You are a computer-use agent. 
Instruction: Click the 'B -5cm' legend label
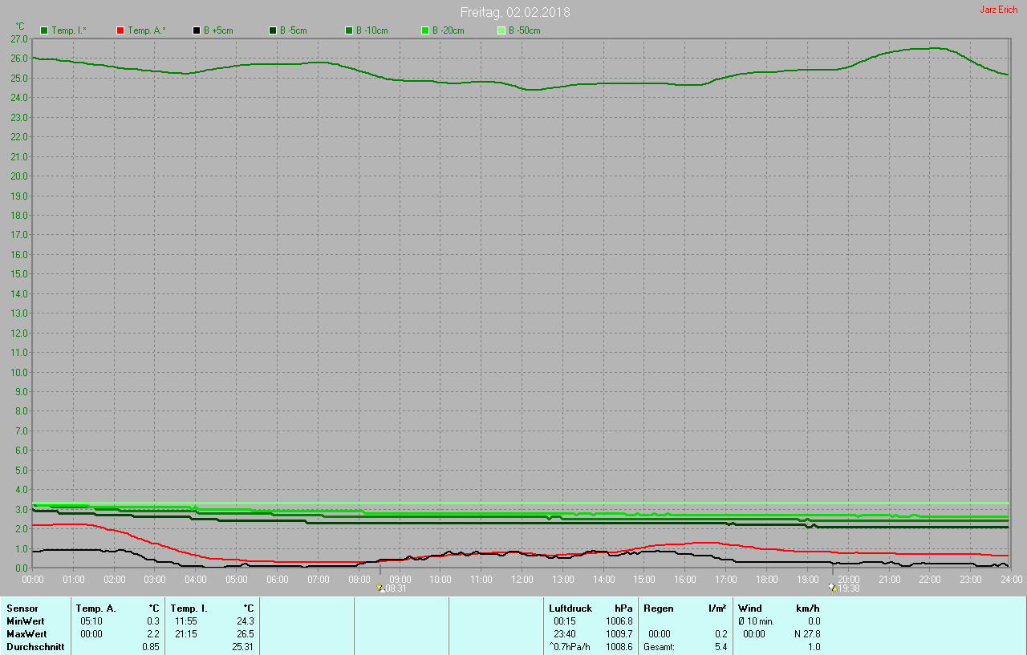(x=294, y=30)
